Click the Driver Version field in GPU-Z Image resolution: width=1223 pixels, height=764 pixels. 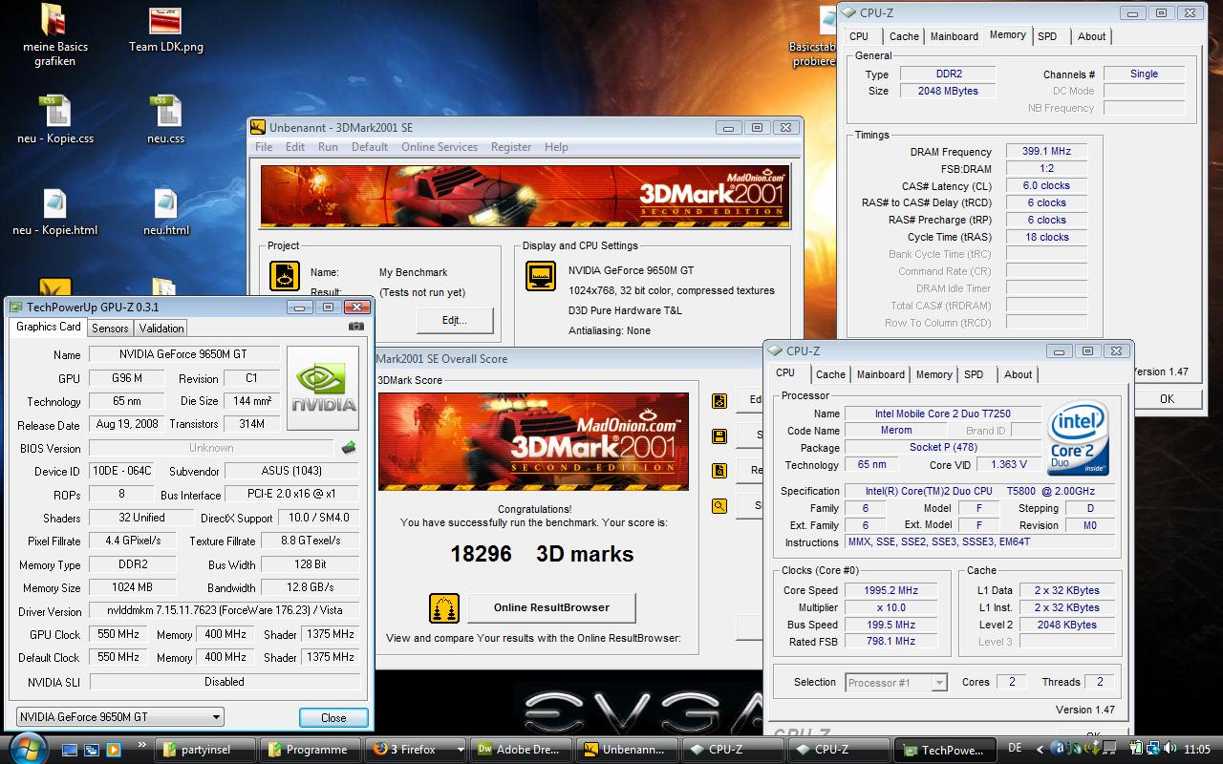(x=225, y=610)
